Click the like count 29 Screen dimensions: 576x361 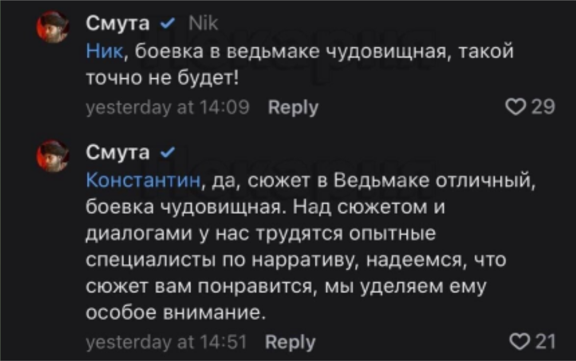542,107
